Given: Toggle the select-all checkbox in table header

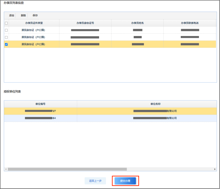Looking at the screenshot, I should click(6, 23).
